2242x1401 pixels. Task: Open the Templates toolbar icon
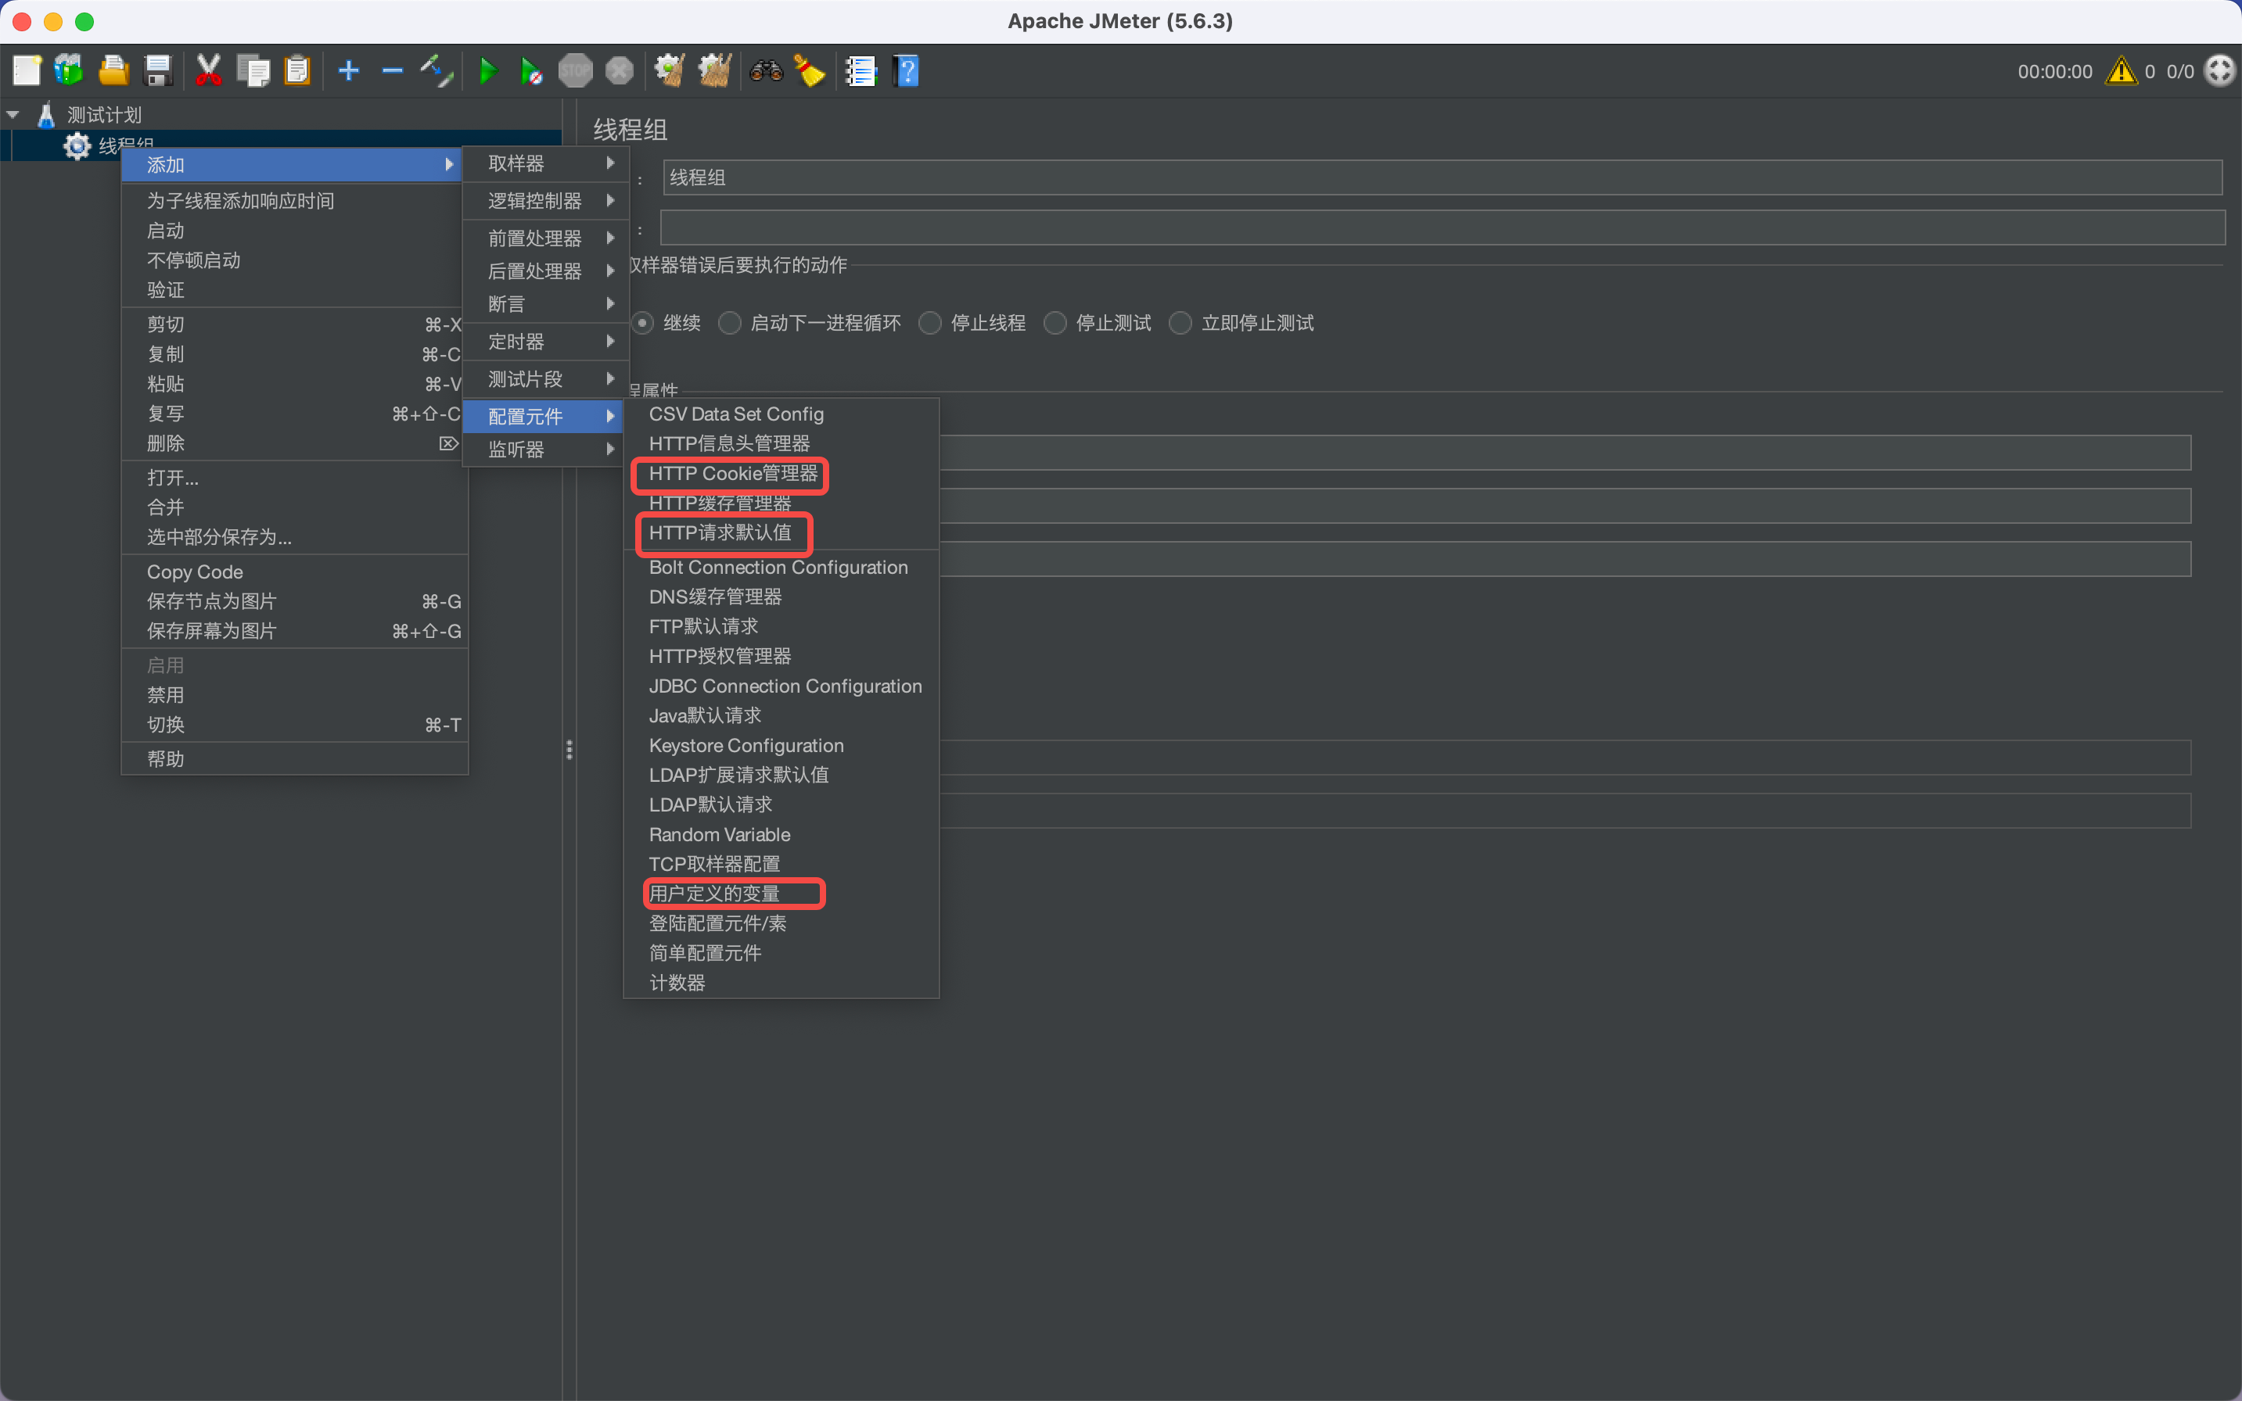pos(69,70)
